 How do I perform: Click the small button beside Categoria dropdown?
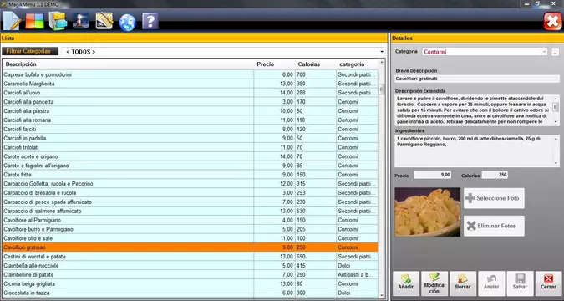(555, 53)
